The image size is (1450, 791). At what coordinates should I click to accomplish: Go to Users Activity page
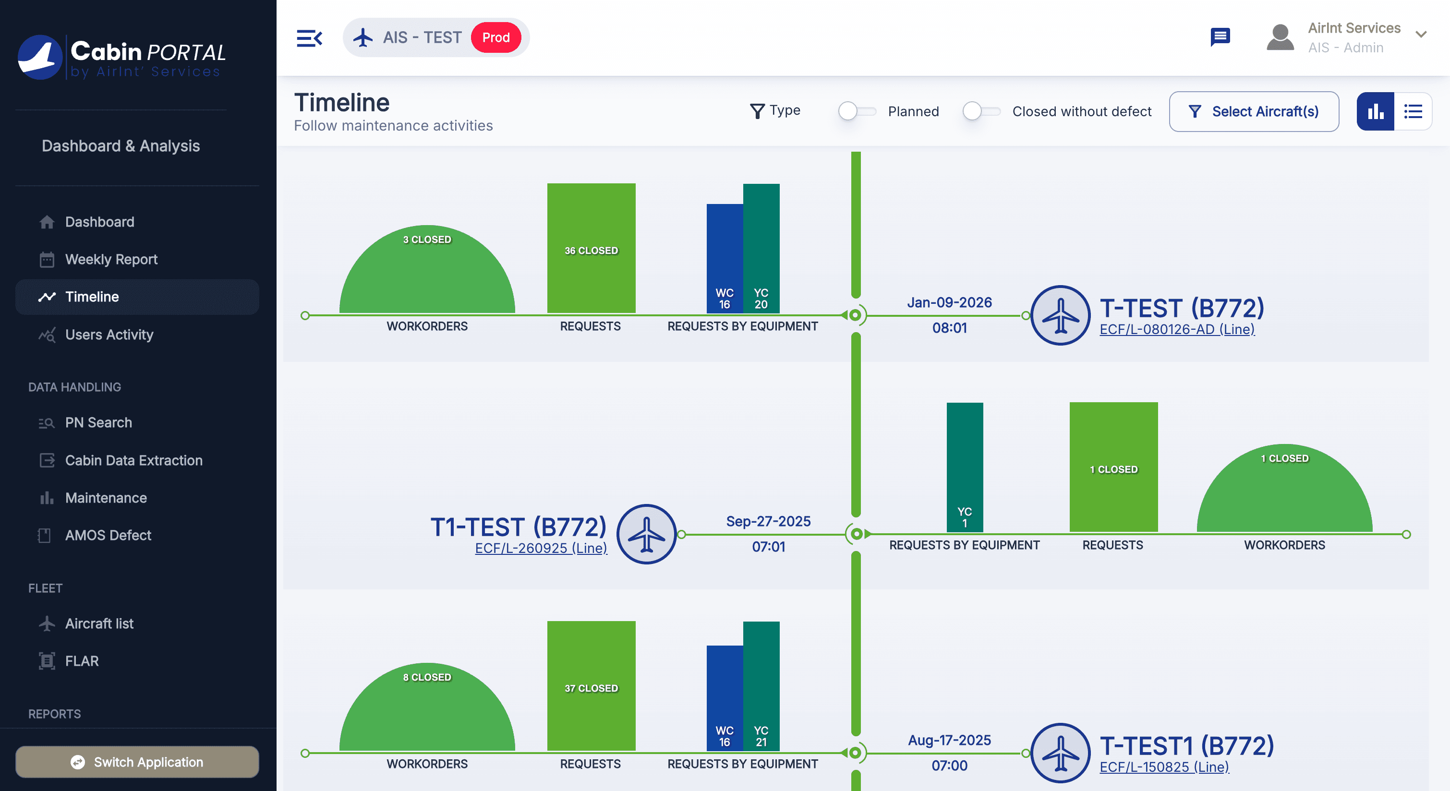pos(109,335)
